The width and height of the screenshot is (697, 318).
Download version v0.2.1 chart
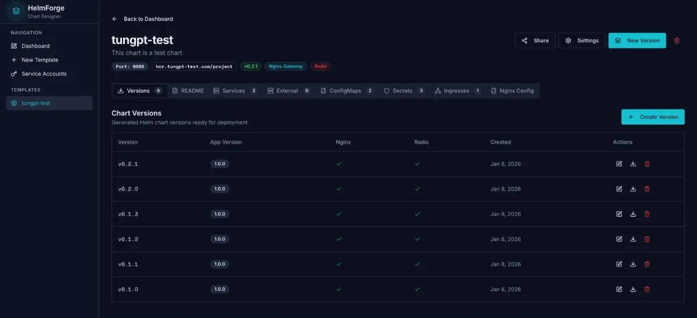click(x=633, y=164)
